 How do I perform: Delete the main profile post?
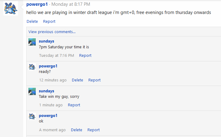tap(32, 22)
